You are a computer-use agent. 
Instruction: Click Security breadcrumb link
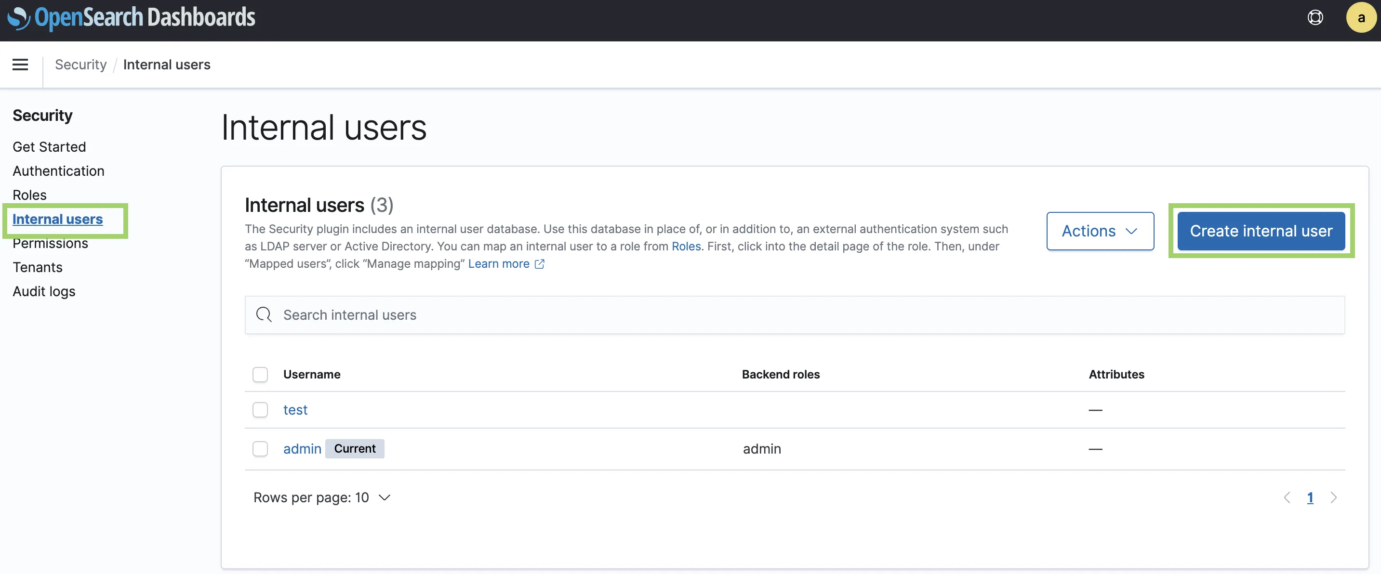tap(80, 65)
